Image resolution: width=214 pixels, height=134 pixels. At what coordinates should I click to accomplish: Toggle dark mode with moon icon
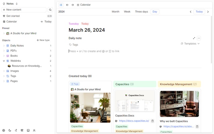10,130
